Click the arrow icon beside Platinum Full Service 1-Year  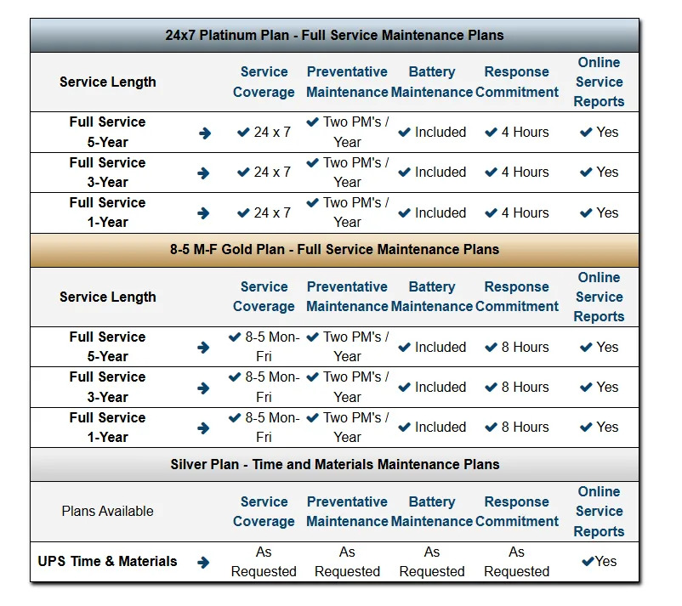click(203, 213)
